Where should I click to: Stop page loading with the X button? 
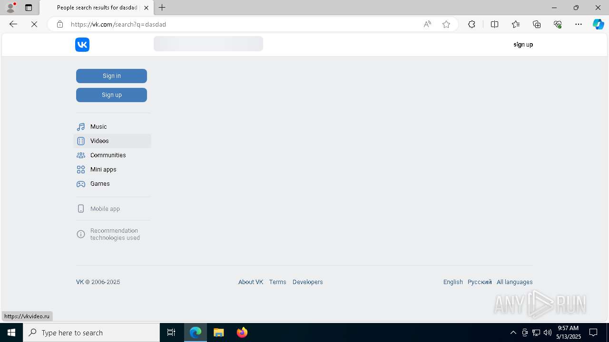[x=34, y=24]
